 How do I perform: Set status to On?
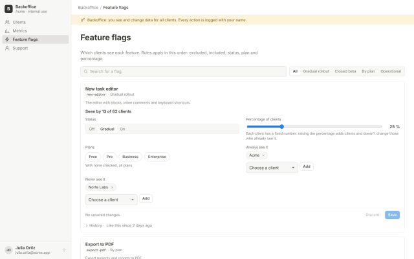click(122, 129)
